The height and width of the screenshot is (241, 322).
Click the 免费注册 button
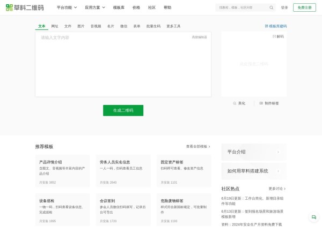pyautogui.click(x=304, y=7)
